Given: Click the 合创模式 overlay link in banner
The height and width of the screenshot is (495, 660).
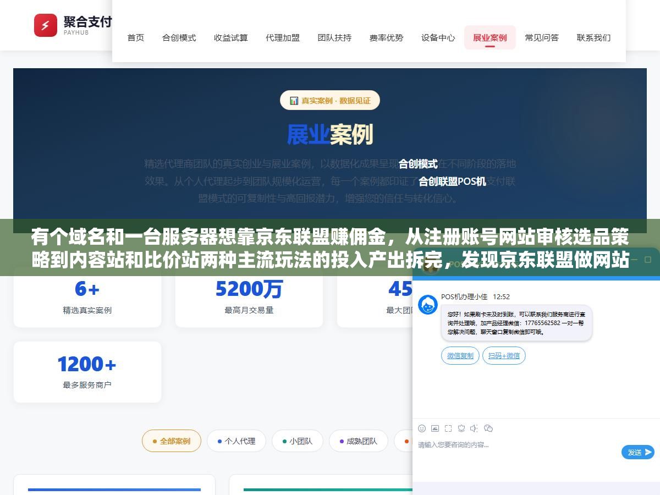Looking at the screenshot, I should click(x=418, y=164).
